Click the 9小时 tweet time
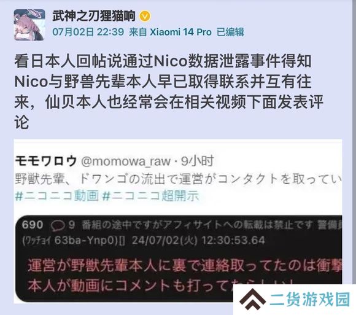 (x=198, y=161)
